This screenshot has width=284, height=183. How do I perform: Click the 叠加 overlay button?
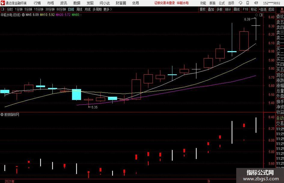click(x=211, y=9)
